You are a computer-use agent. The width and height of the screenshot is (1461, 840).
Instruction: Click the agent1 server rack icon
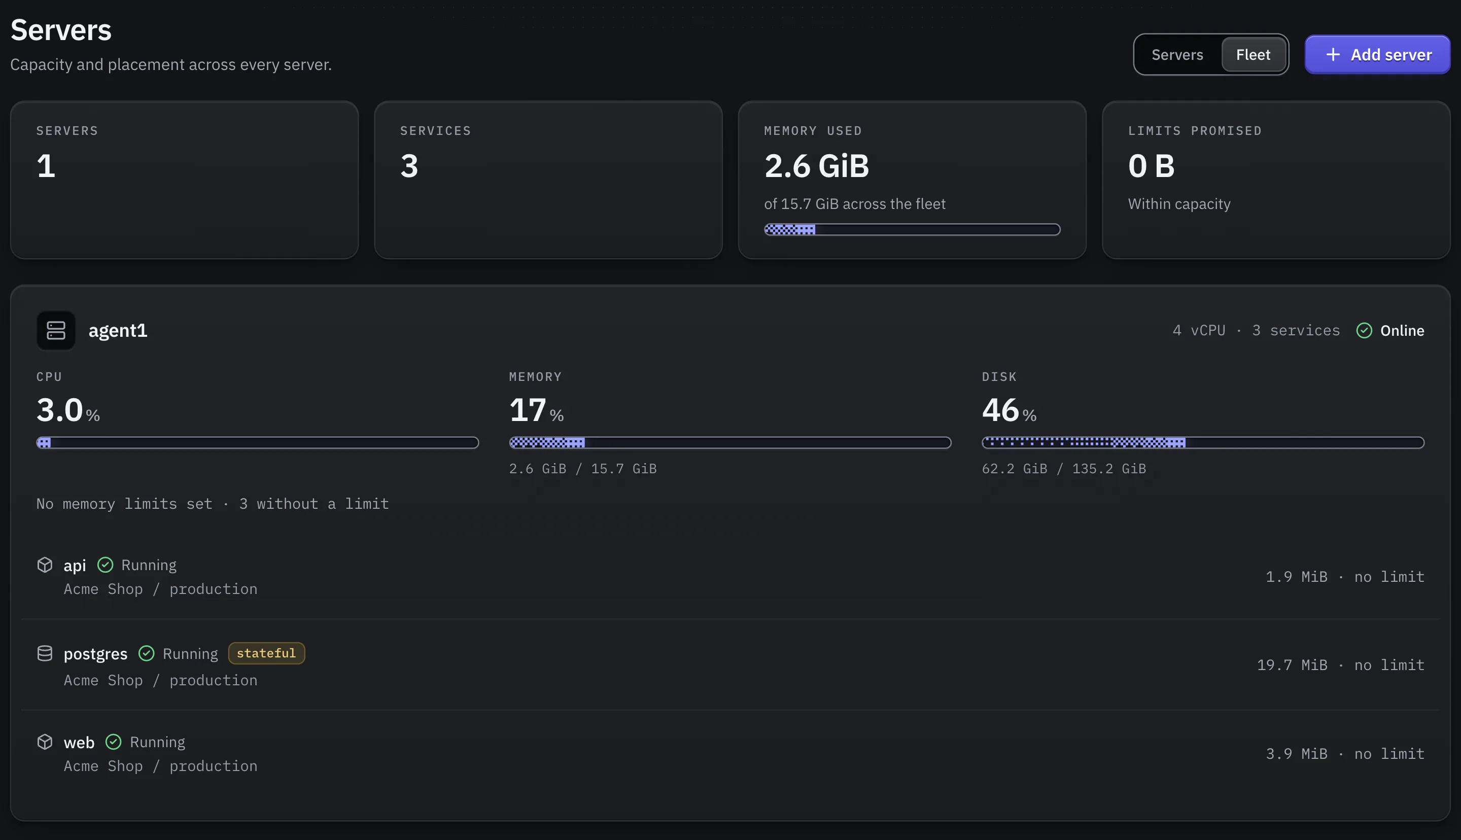point(56,331)
